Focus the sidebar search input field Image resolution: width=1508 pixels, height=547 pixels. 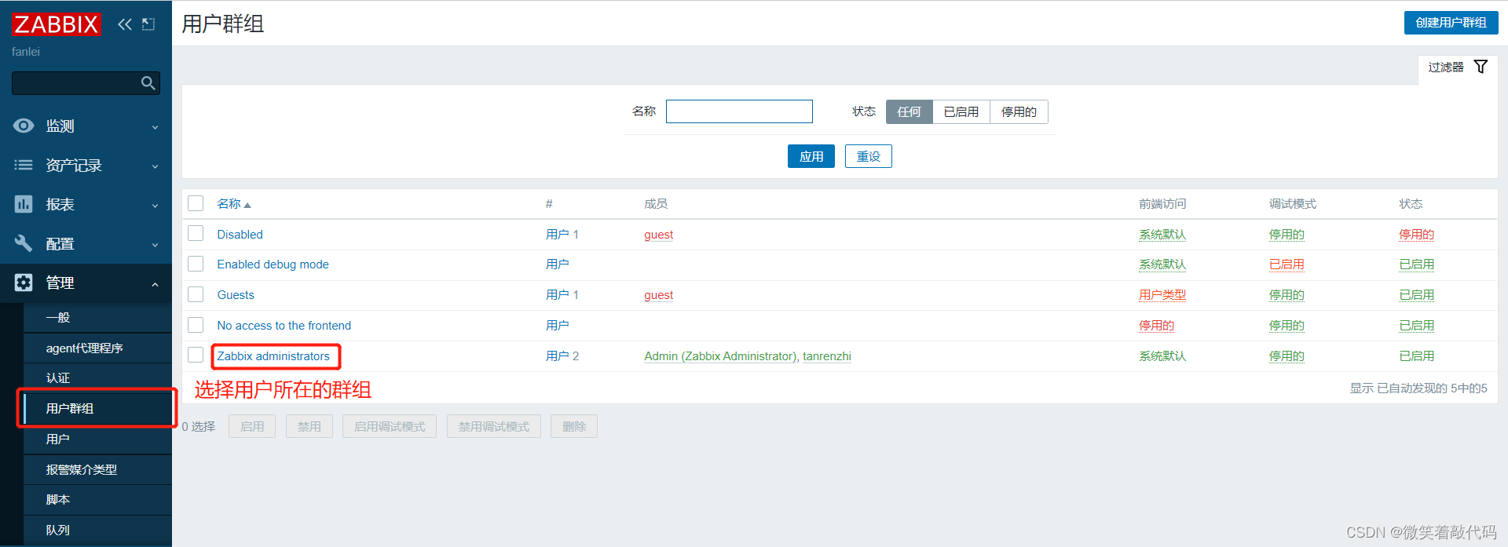coord(77,83)
